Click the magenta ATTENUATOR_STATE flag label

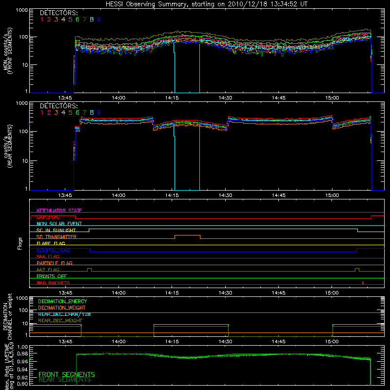pos(59,211)
